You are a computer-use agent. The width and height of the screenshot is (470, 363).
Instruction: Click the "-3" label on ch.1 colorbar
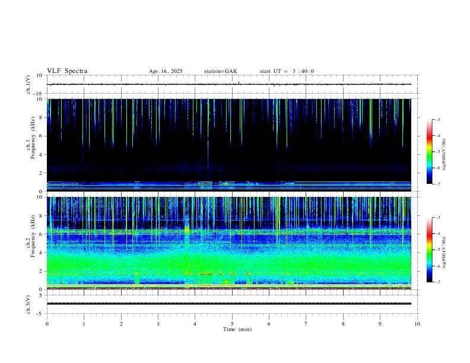[x=437, y=120]
